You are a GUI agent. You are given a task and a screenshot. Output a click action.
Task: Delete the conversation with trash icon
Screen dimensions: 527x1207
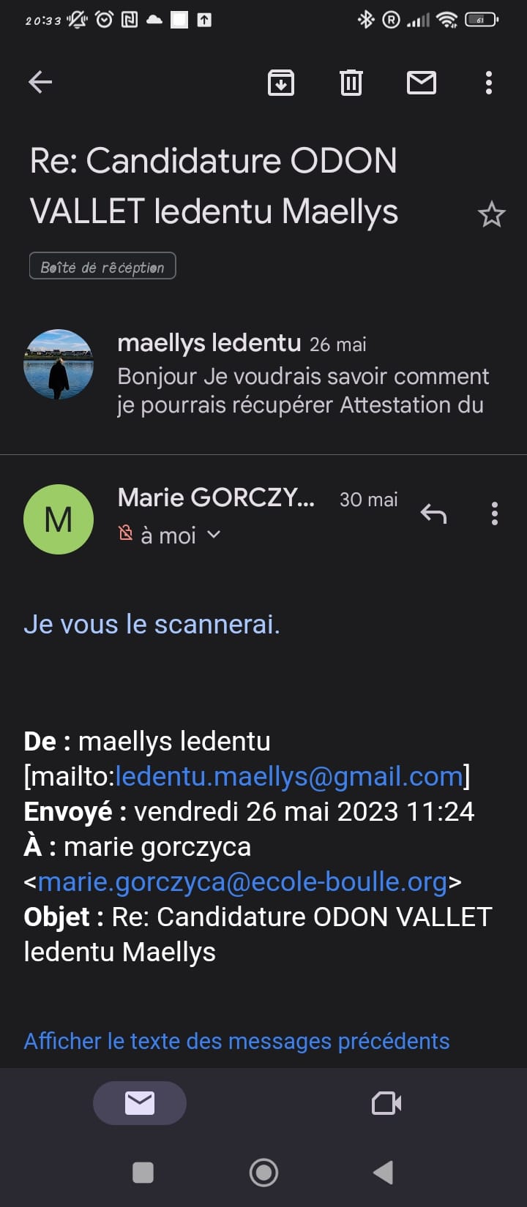click(x=351, y=83)
